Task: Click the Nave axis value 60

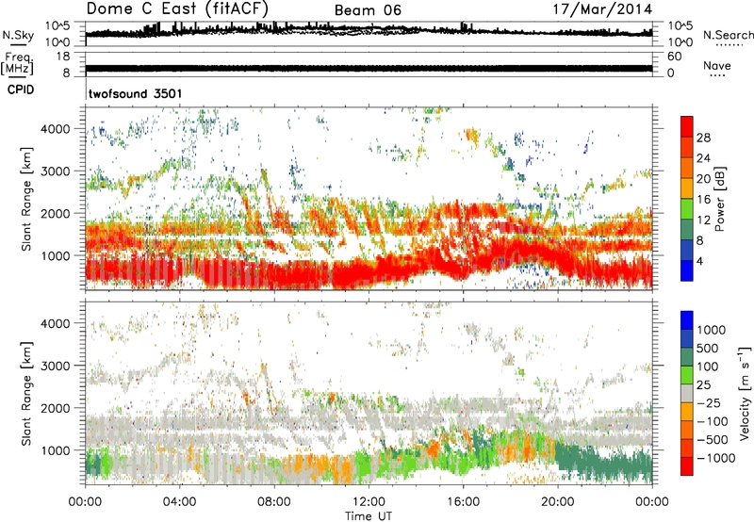Action: click(x=674, y=57)
